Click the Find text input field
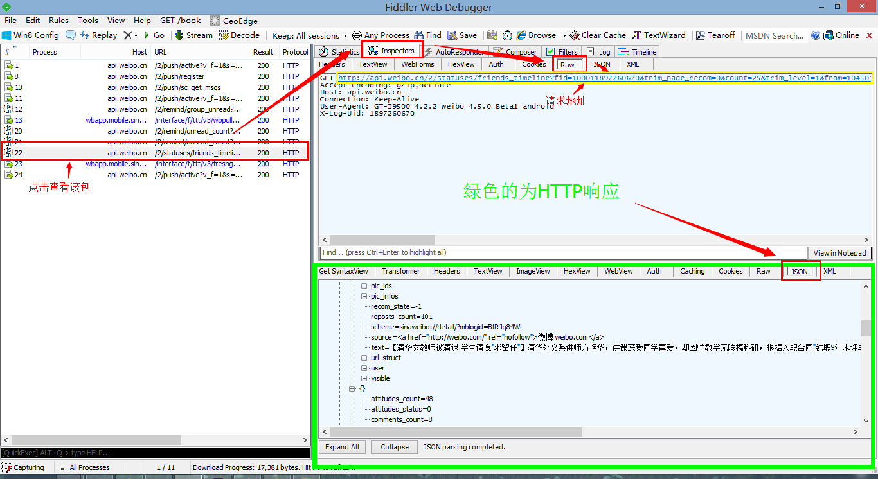The height and width of the screenshot is (479, 878). [x=562, y=253]
